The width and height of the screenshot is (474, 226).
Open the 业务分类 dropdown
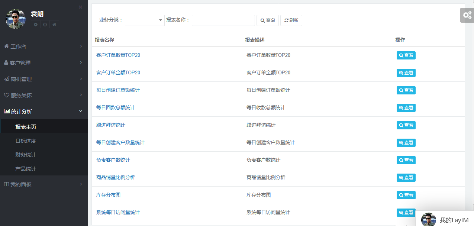(x=145, y=20)
